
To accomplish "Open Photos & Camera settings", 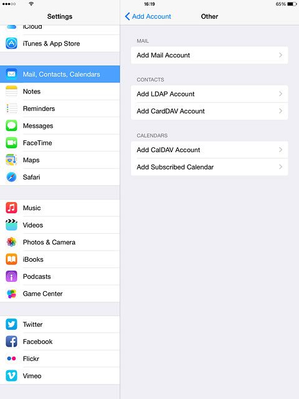I will click(x=60, y=242).
